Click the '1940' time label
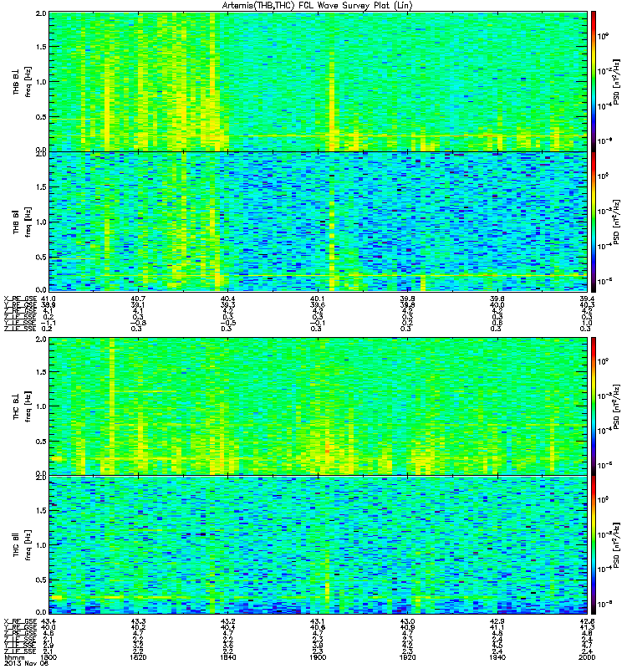 pyautogui.click(x=497, y=657)
